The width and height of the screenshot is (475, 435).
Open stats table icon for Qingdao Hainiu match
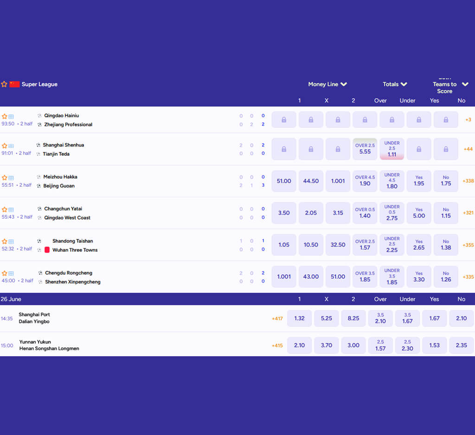point(11,116)
